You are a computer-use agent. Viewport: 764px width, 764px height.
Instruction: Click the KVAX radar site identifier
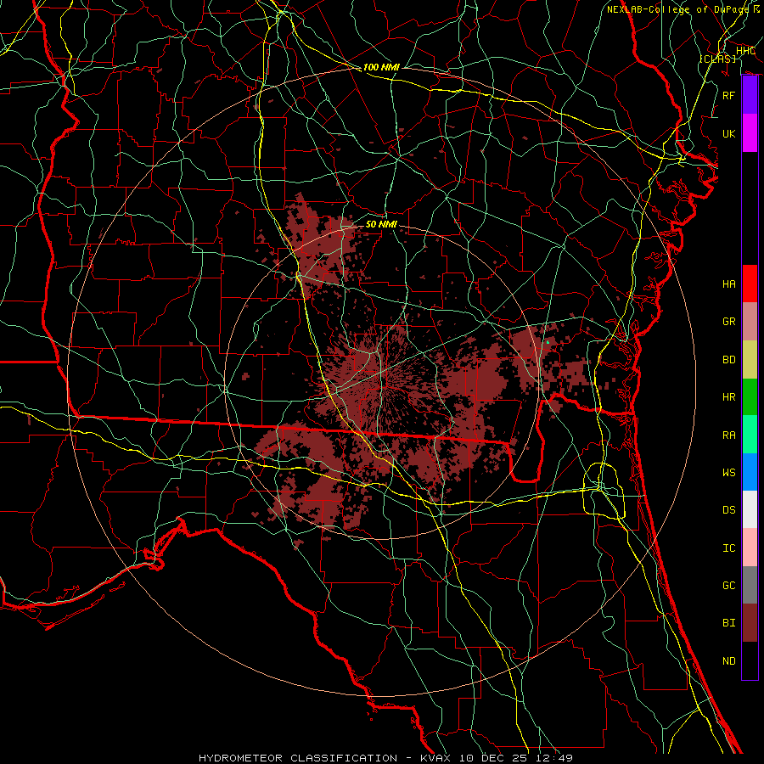(x=437, y=758)
